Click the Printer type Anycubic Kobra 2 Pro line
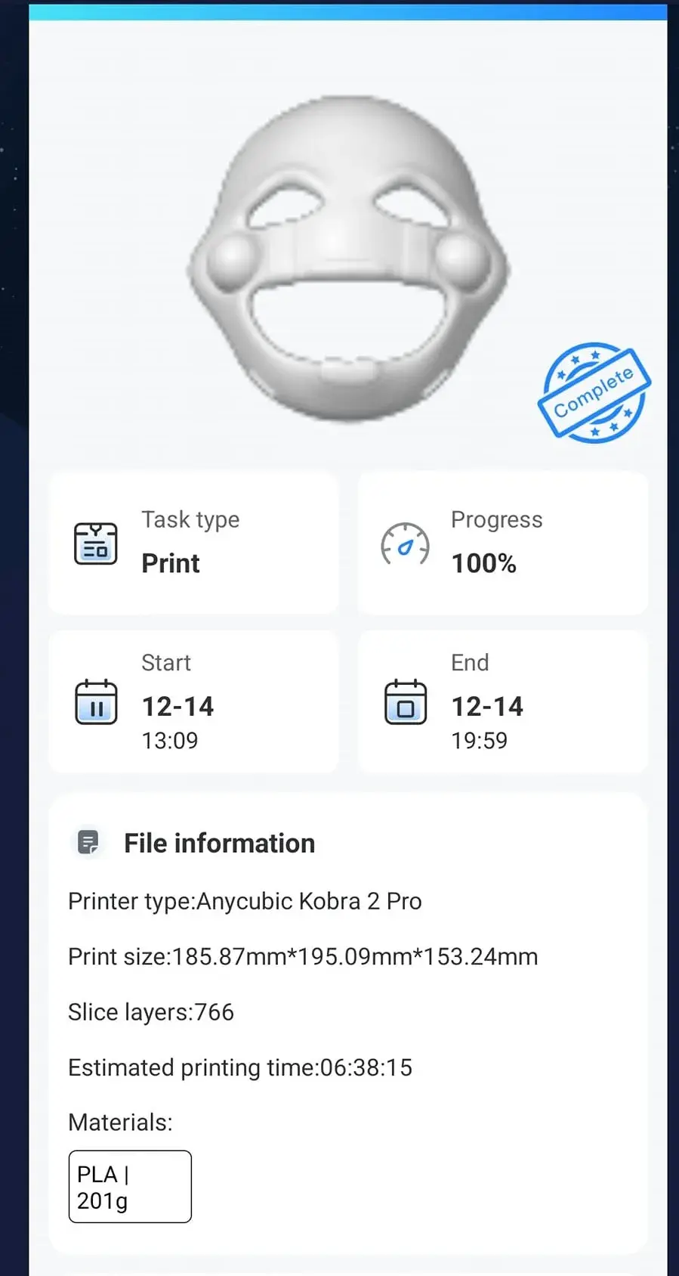 coord(245,901)
